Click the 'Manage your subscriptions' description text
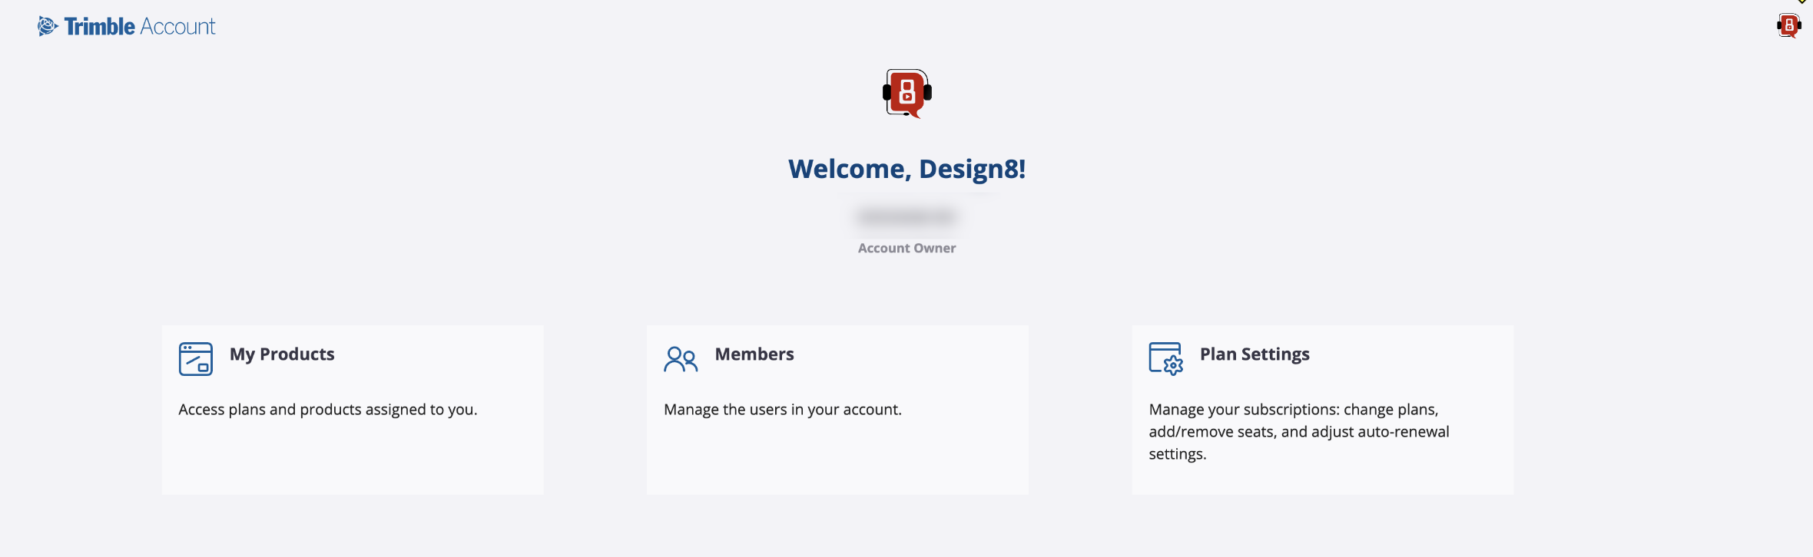The width and height of the screenshot is (1813, 557). pyautogui.click(x=1299, y=432)
